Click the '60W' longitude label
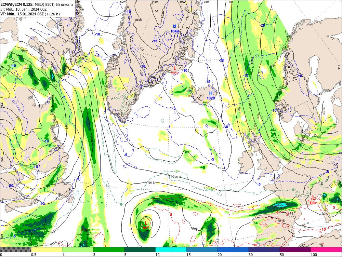This screenshot has height=257, width=342. (x=123, y=2)
